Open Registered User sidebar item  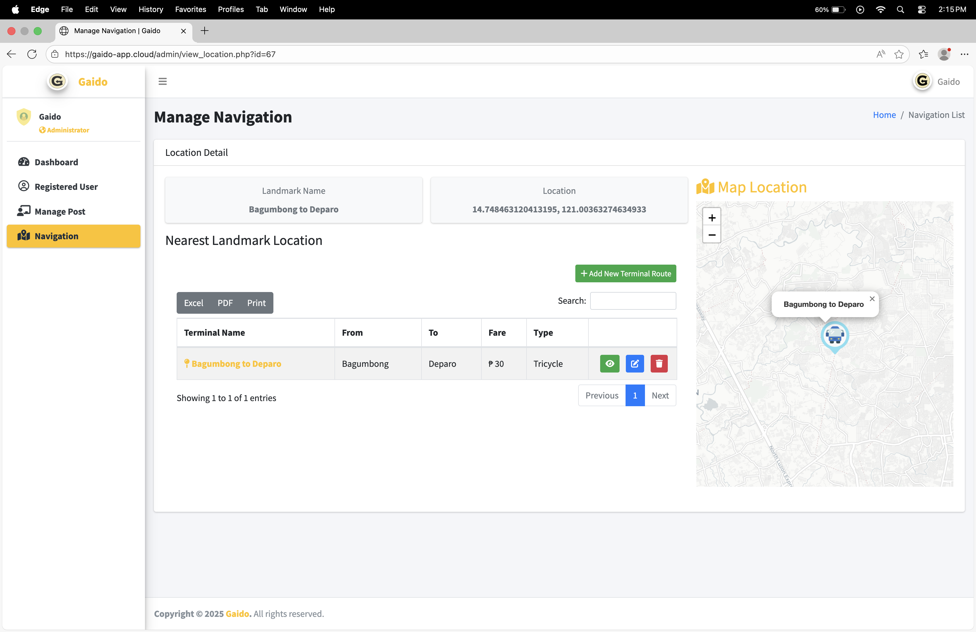[66, 187]
